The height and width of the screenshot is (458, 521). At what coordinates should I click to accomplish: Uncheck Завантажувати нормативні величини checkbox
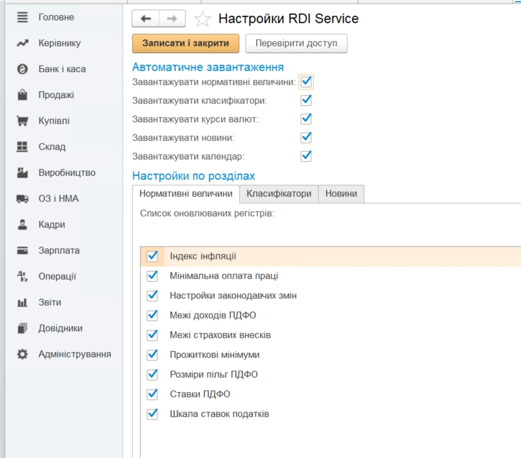(305, 82)
